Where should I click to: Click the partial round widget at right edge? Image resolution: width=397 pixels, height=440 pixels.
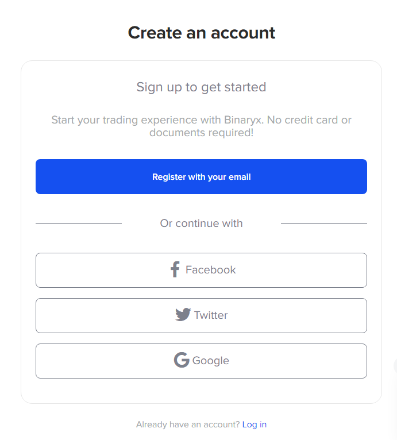coord(395,366)
